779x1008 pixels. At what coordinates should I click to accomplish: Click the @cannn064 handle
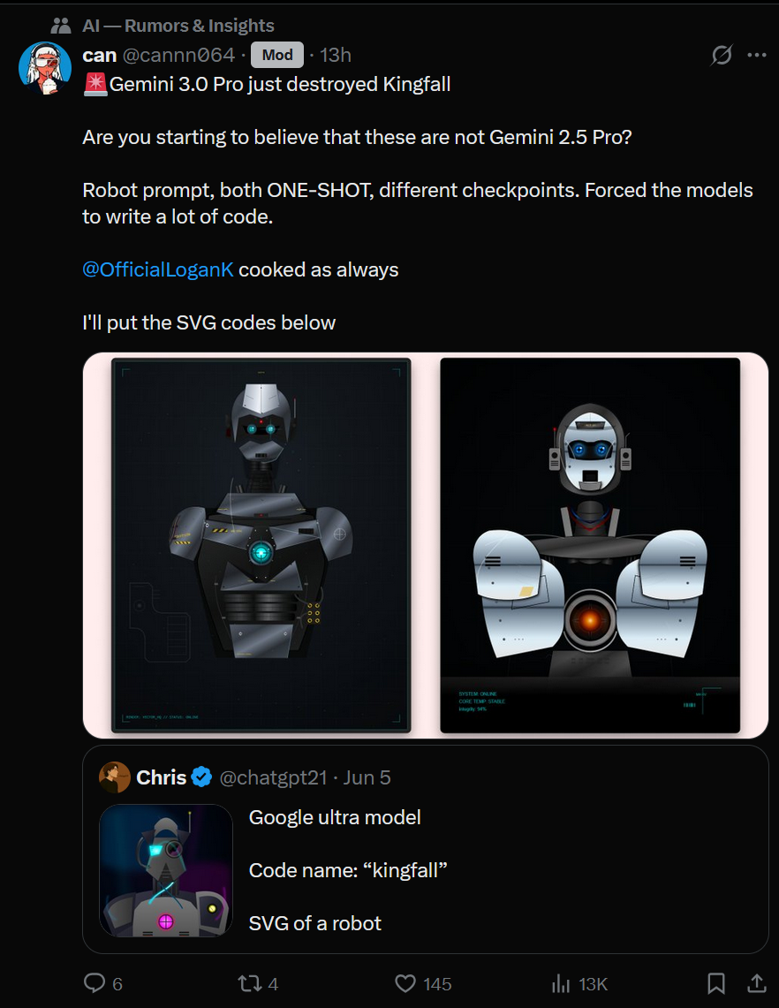(178, 56)
